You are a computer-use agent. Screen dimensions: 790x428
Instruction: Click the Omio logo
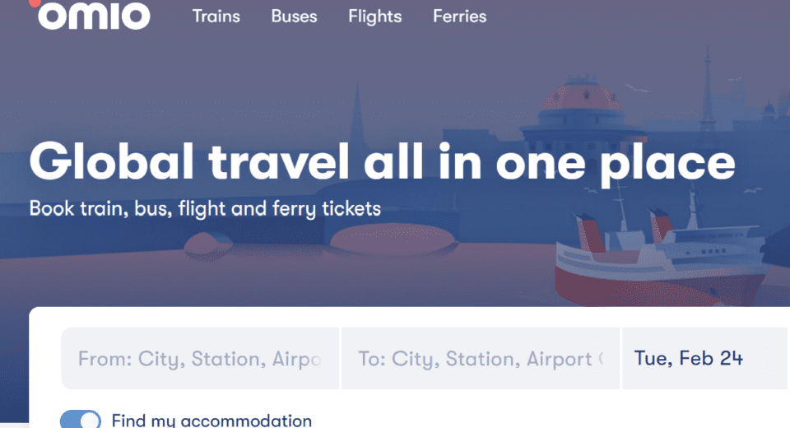tap(93, 16)
